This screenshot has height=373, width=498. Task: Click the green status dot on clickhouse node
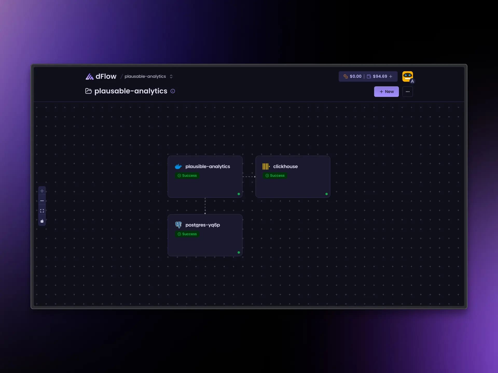(327, 194)
